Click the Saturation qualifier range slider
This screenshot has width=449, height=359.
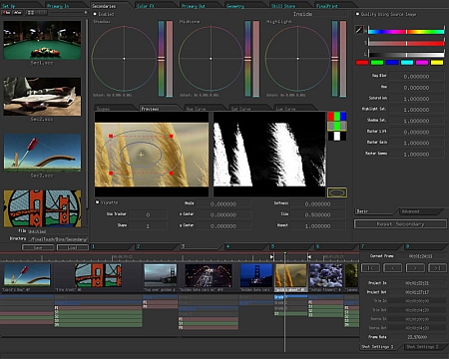[406, 43]
